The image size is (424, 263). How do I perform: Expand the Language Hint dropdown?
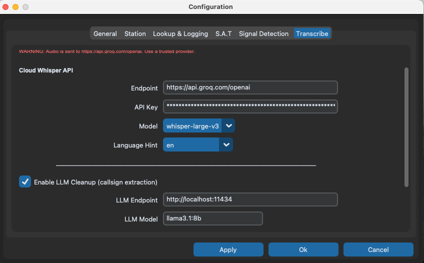click(198, 144)
